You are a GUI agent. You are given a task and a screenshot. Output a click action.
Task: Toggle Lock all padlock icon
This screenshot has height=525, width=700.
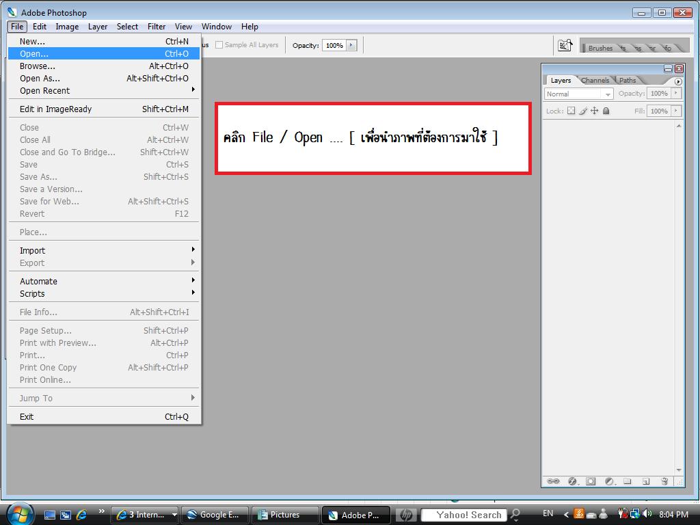click(x=606, y=111)
